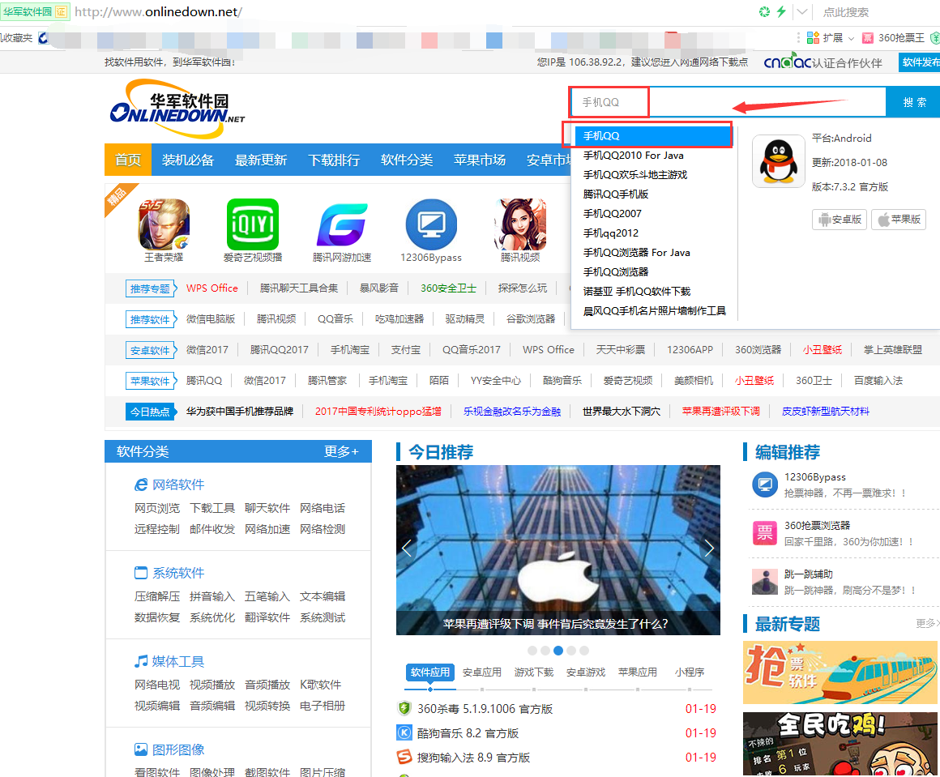The height and width of the screenshot is (777, 940).
Task: Switch to the 游戏下载 tab
Action: pyautogui.click(x=534, y=672)
